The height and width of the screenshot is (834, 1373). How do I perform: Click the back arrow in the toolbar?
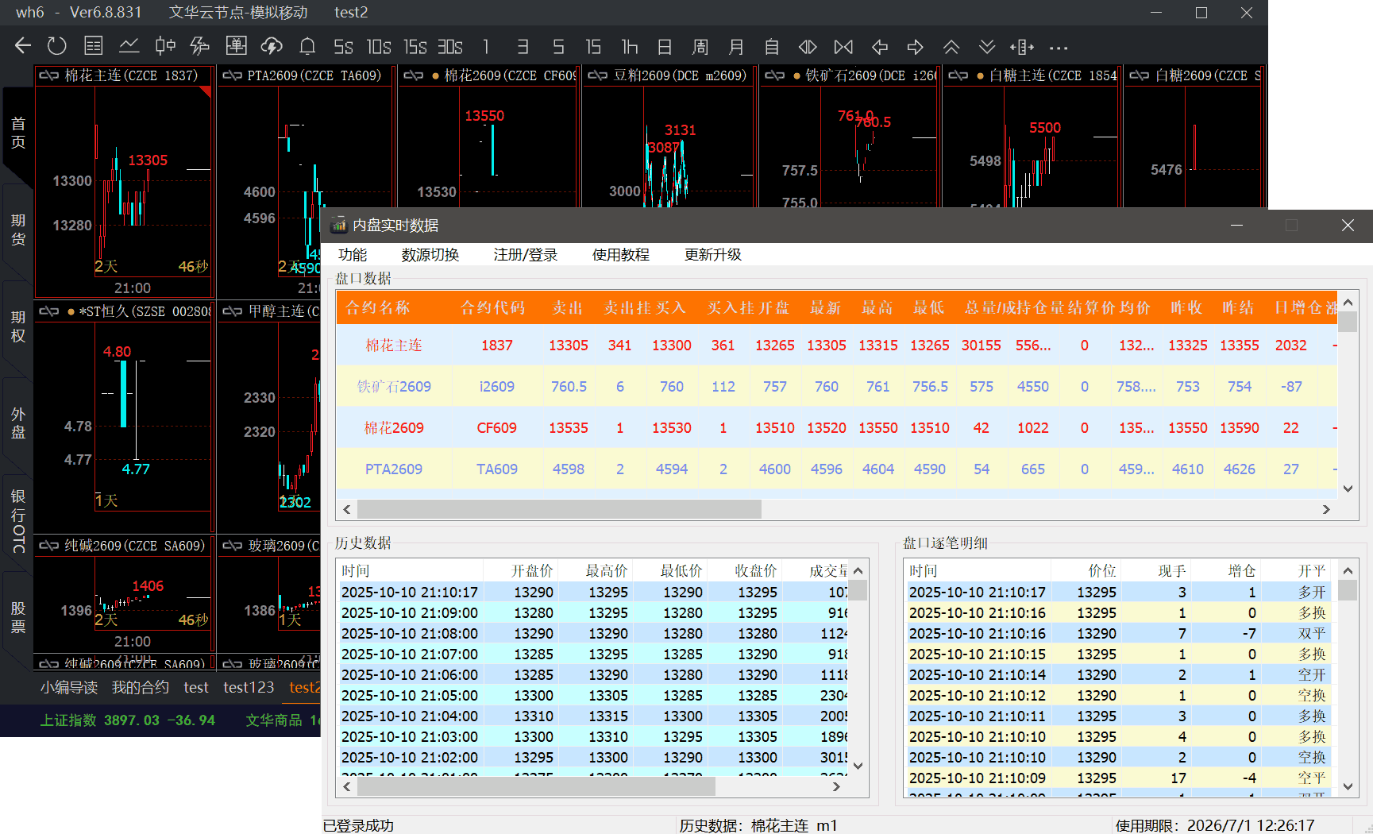click(x=23, y=46)
